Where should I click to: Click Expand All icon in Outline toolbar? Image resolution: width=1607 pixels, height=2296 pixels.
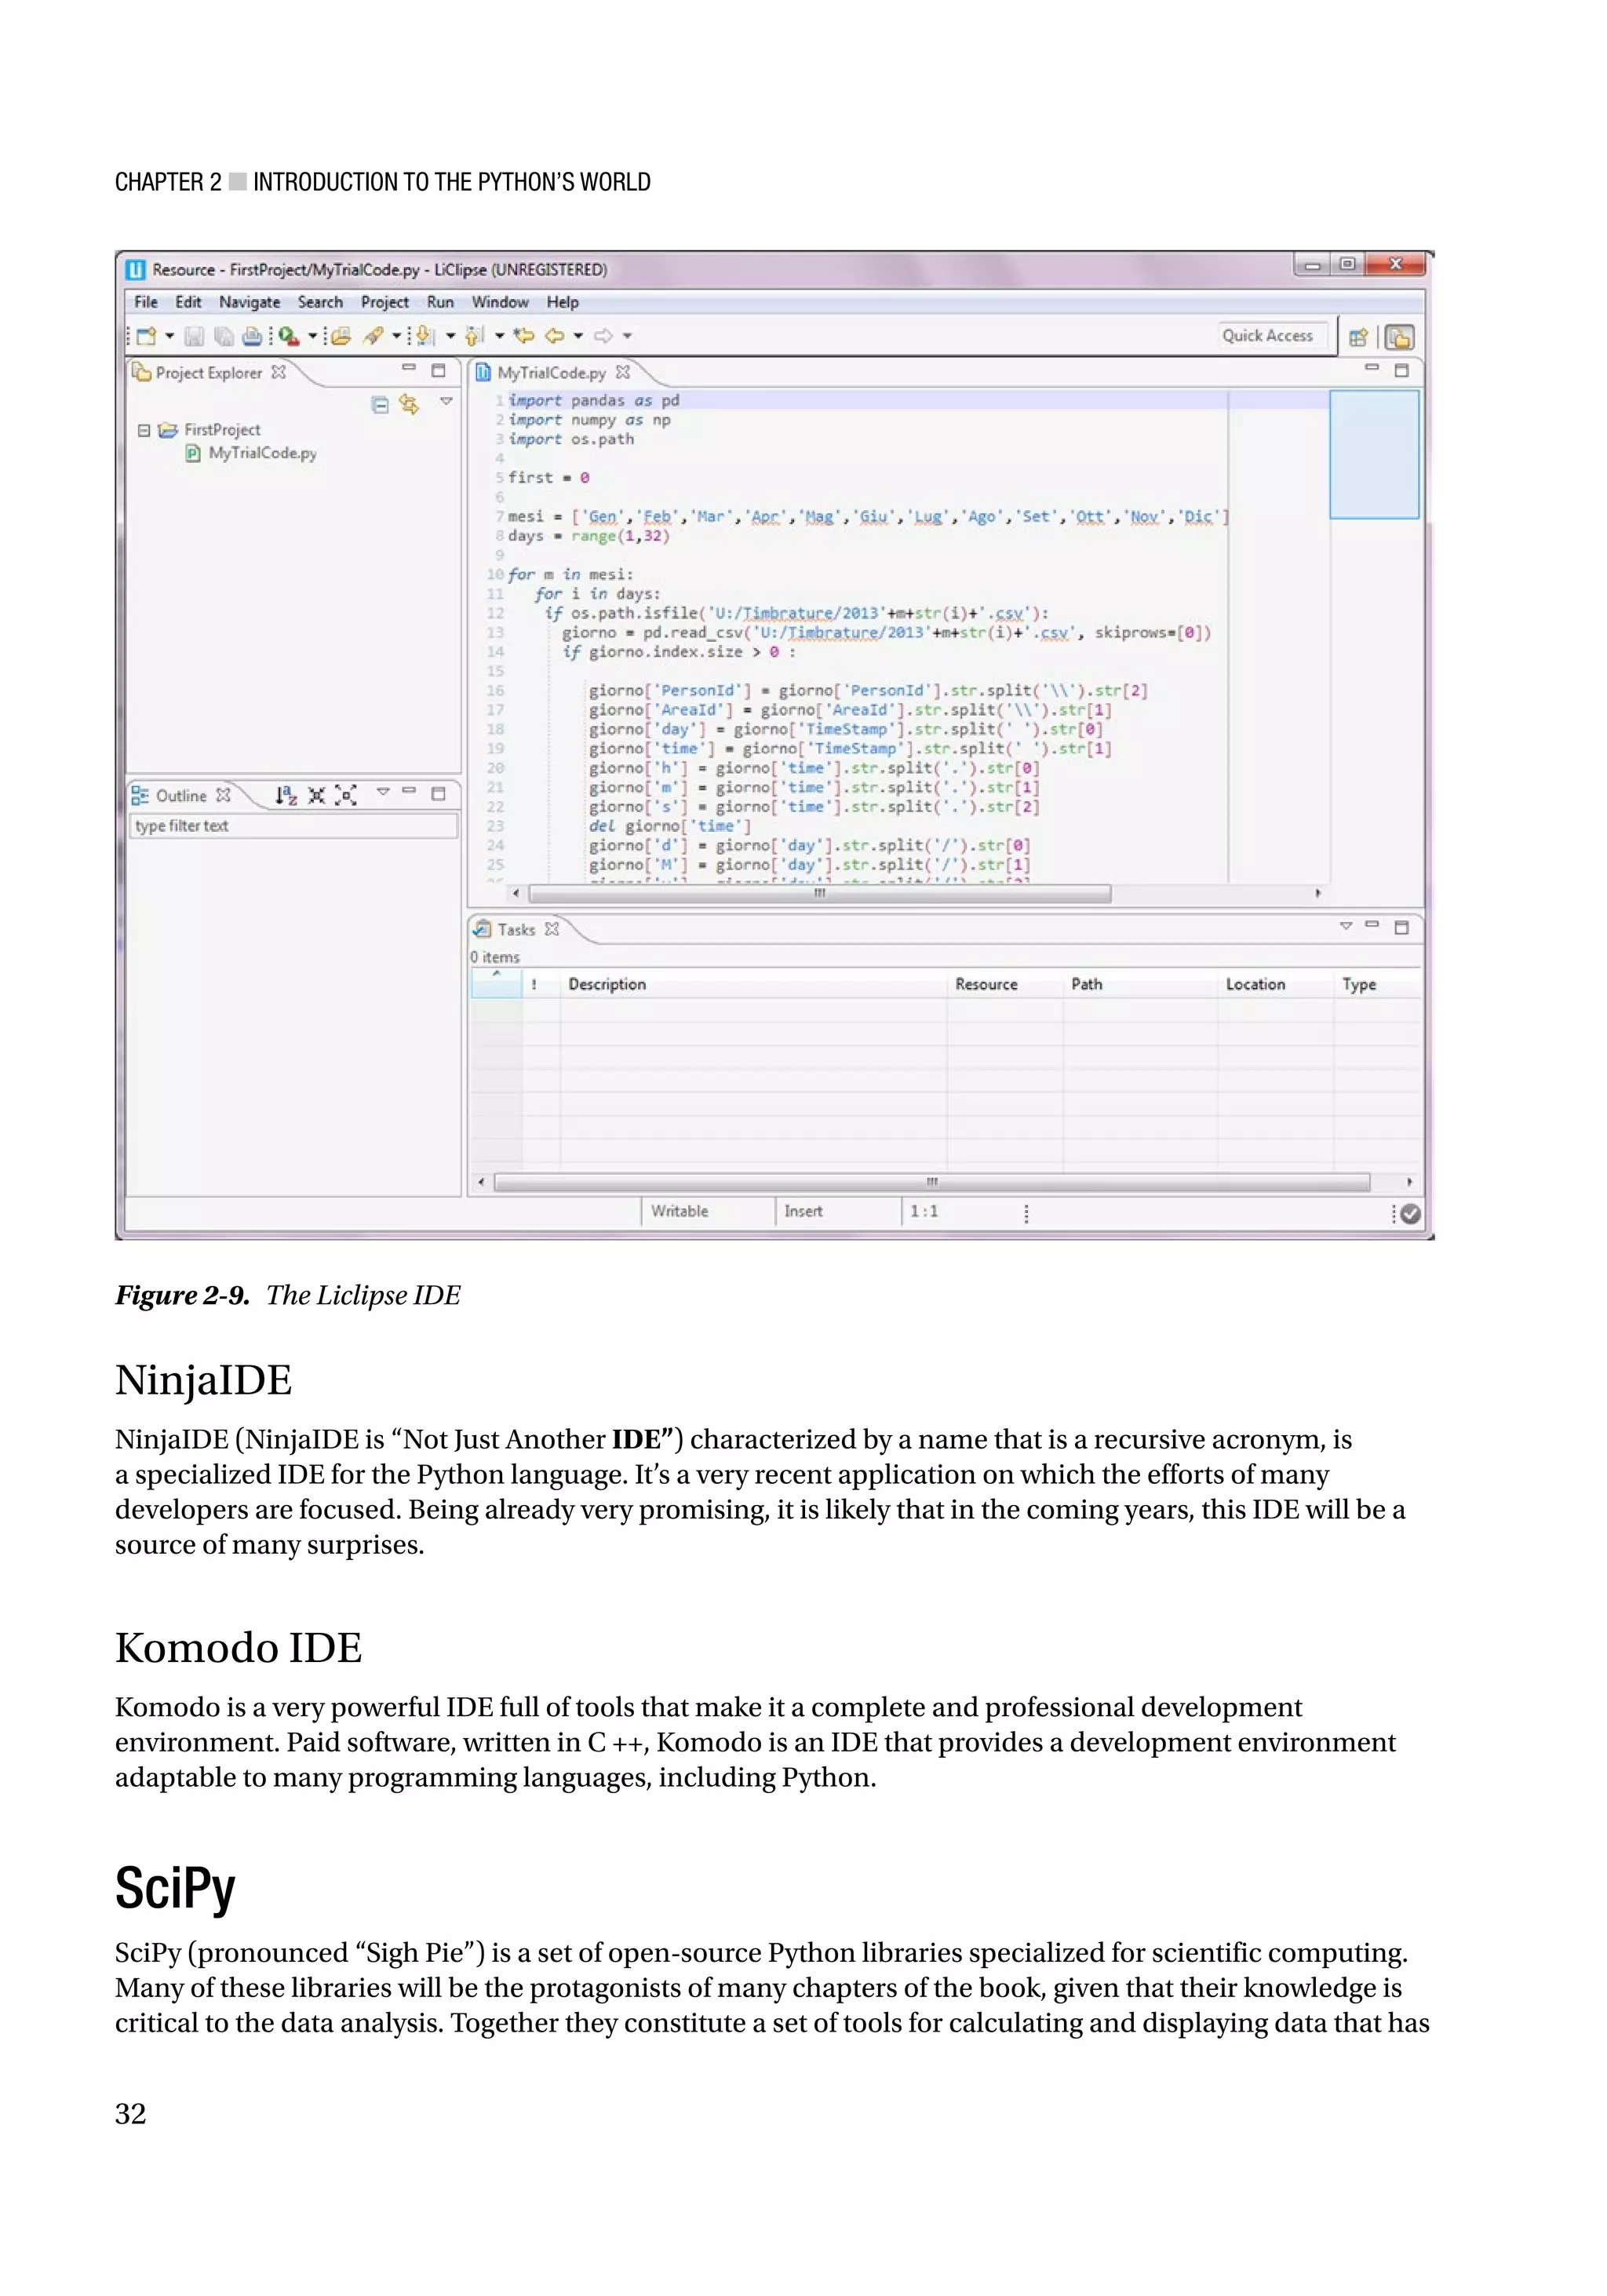(346, 795)
